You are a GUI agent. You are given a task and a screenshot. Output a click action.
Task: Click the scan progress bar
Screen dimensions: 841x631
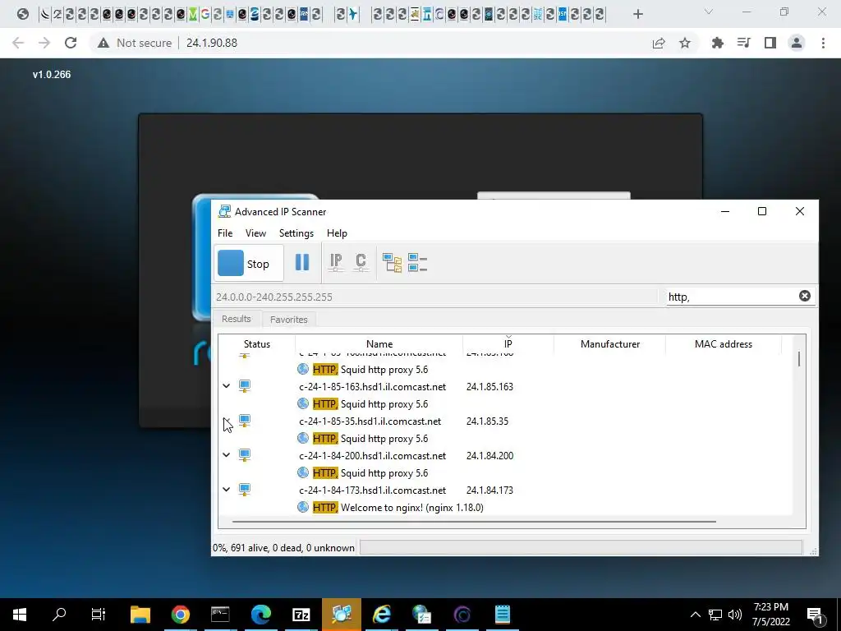(581, 547)
